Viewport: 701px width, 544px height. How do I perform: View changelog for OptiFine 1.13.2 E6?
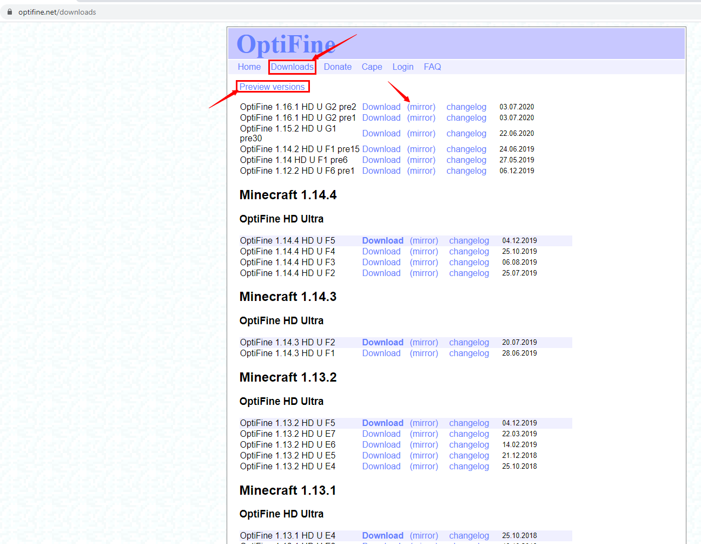[x=469, y=444]
